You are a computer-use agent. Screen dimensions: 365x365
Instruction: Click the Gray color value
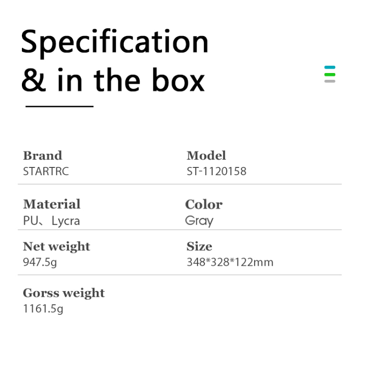click(200, 221)
